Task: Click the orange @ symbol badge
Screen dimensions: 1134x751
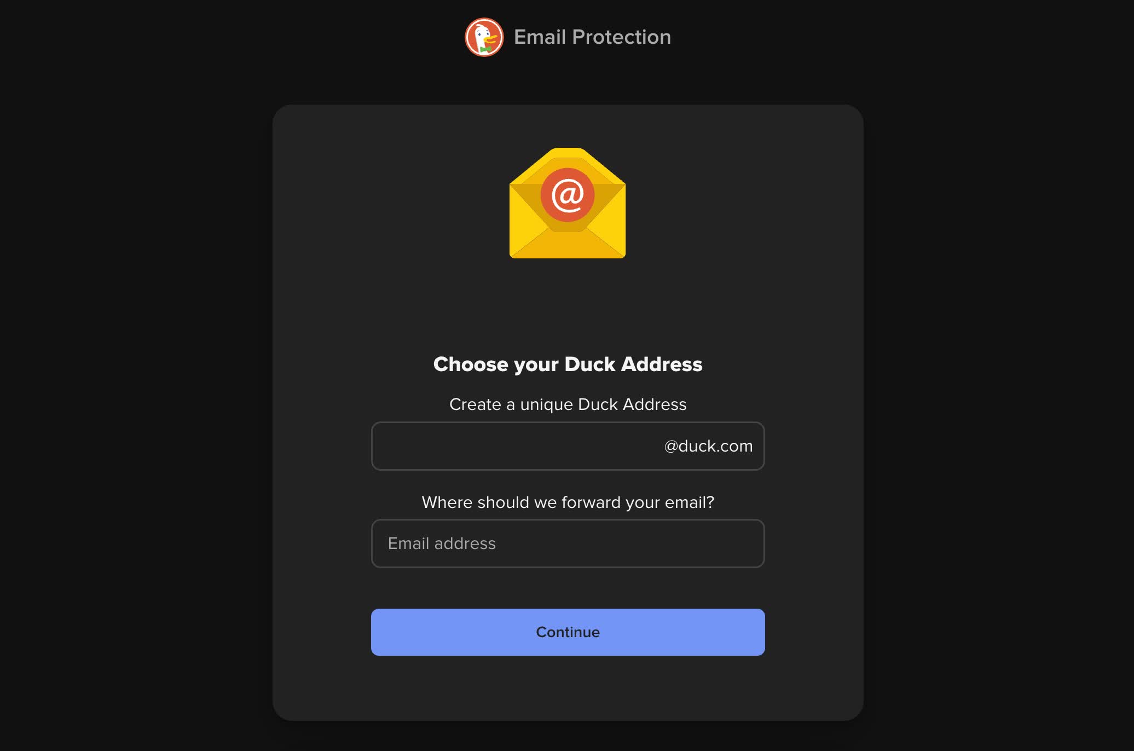Action: [568, 195]
